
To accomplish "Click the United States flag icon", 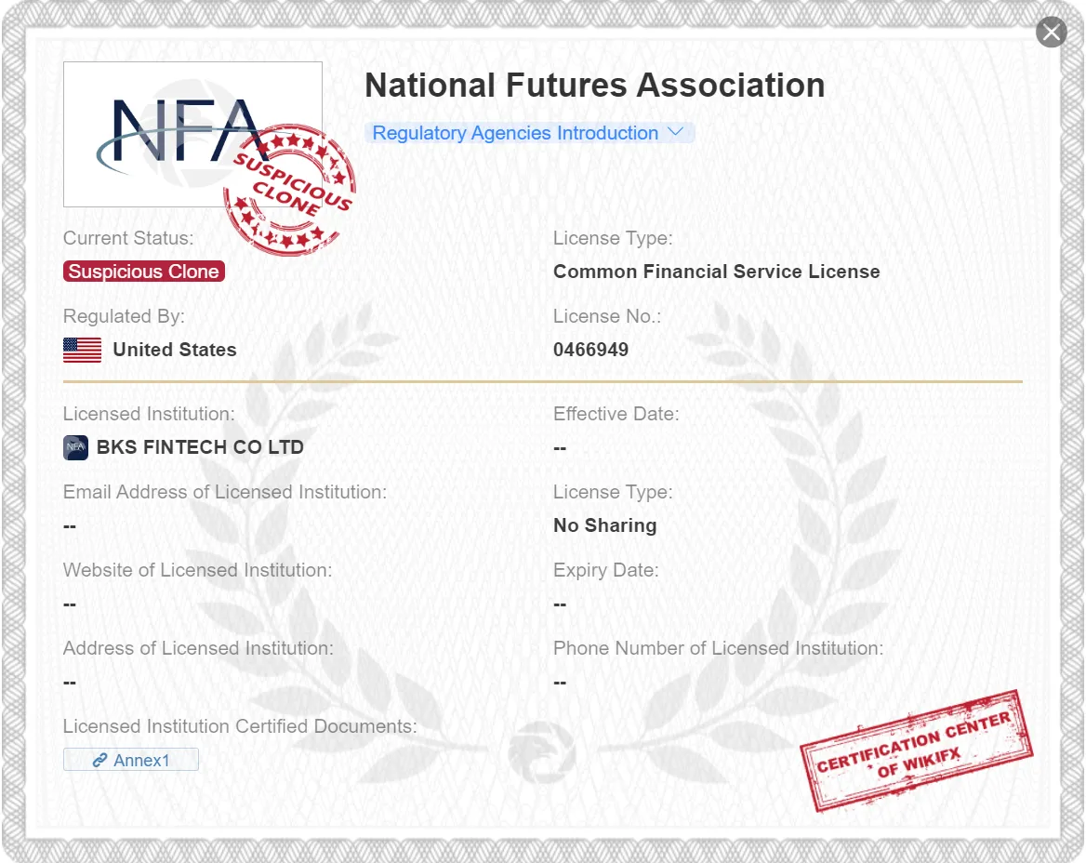I will click(83, 350).
